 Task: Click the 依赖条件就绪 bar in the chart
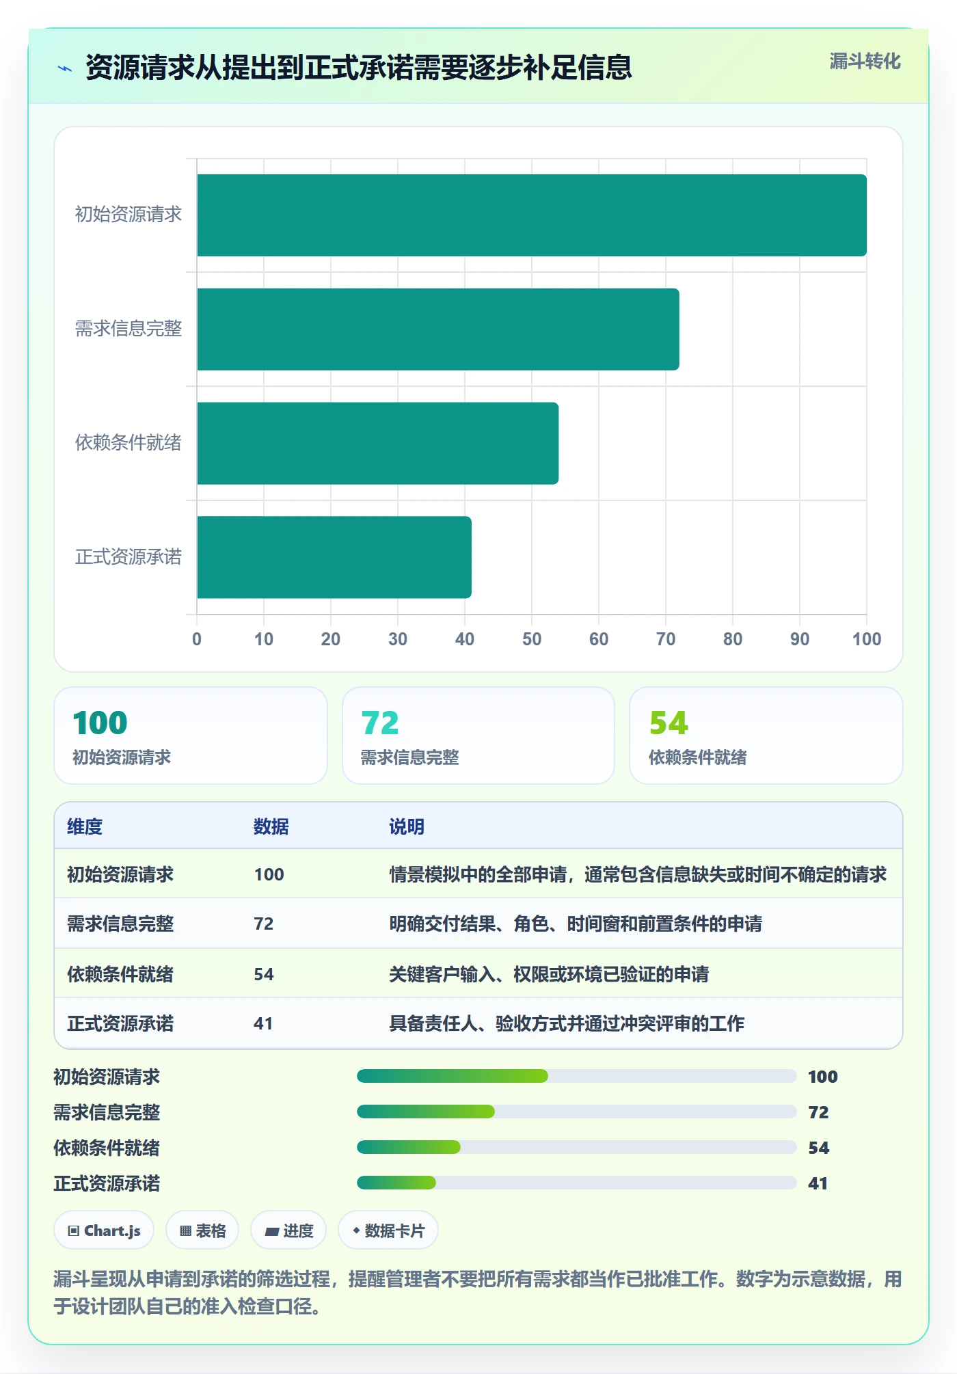click(378, 443)
